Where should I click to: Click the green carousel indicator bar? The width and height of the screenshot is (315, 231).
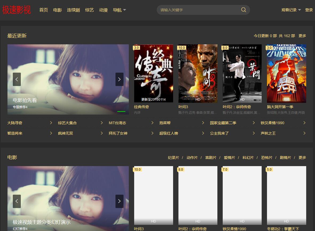coord(121,111)
